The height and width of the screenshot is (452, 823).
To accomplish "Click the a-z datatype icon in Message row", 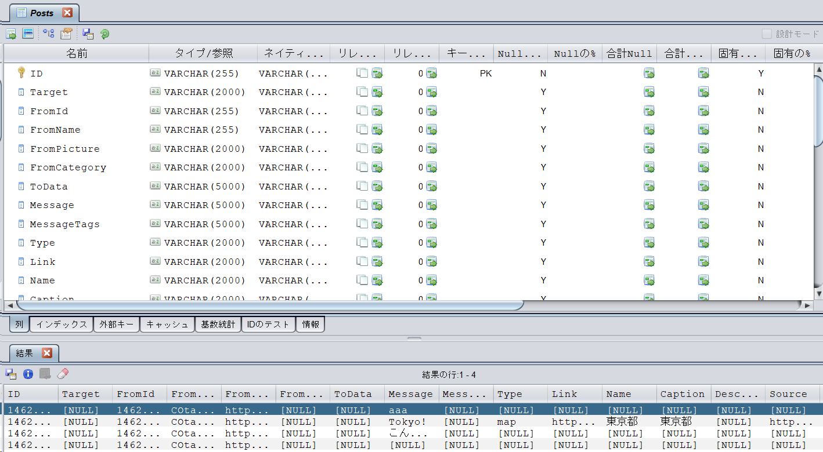I will click(155, 205).
